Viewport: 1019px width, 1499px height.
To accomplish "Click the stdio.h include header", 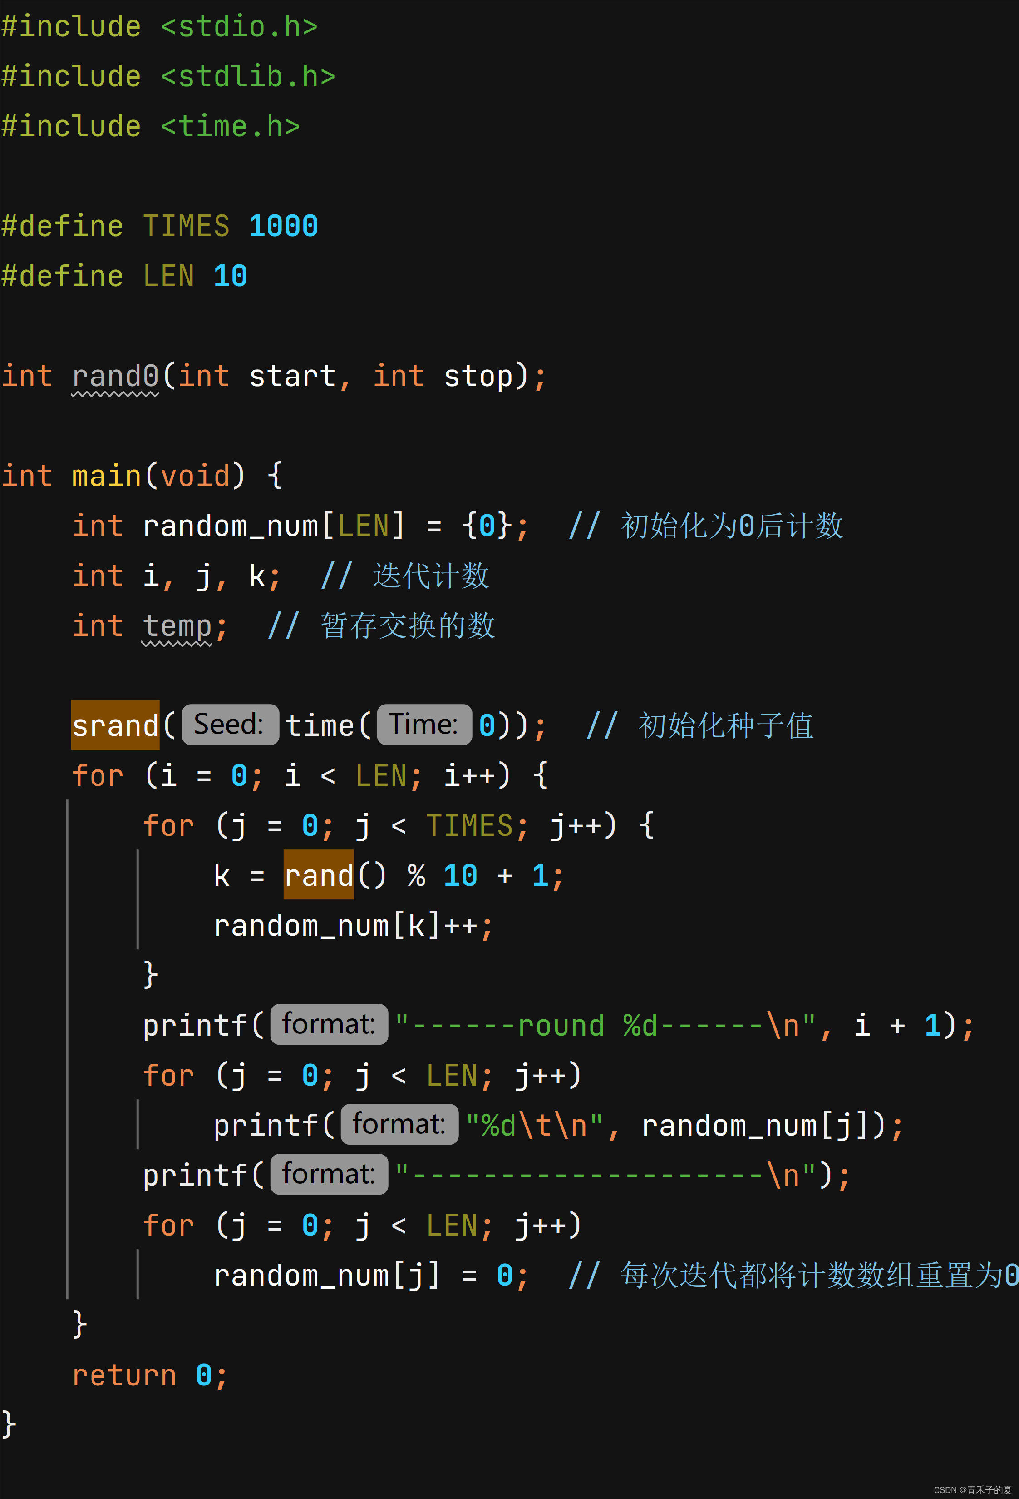I will (239, 27).
